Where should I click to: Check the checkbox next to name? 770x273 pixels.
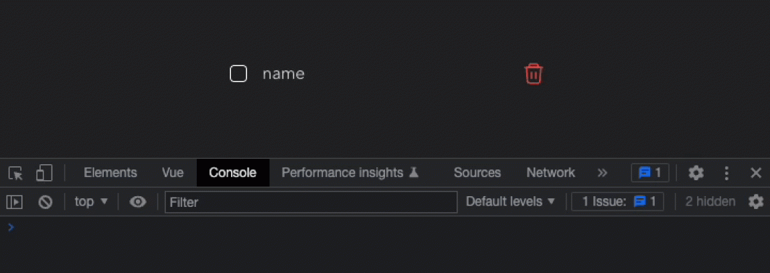click(x=238, y=74)
